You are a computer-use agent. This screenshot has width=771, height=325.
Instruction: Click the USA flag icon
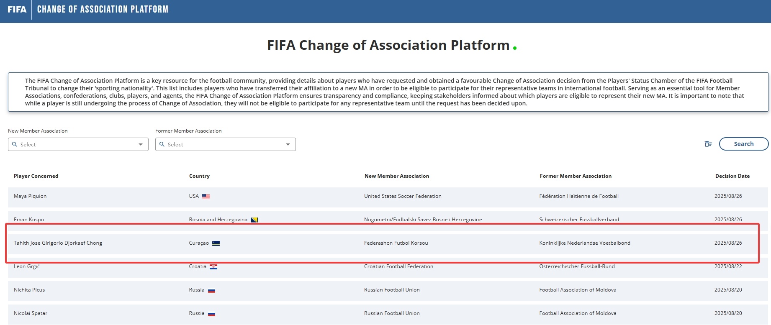click(206, 197)
